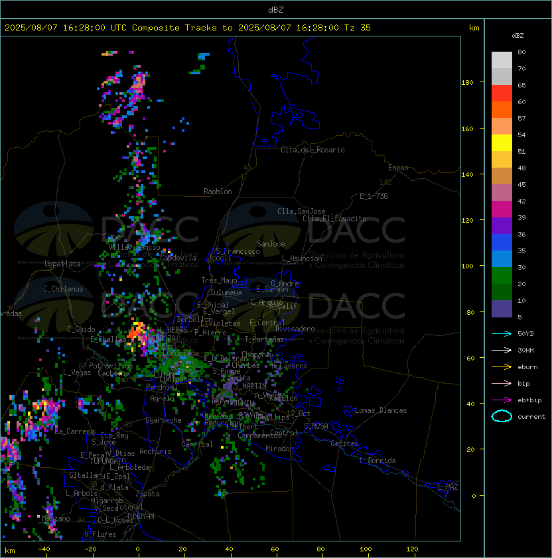Click the white 30HM arrow in legend
This screenshot has height=558, width=552.
click(x=502, y=350)
